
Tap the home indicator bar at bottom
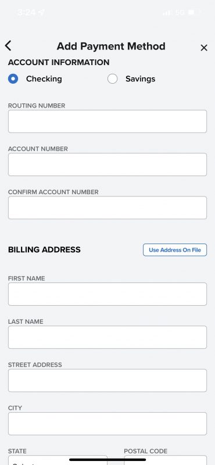pyautogui.click(x=107, y=460)
